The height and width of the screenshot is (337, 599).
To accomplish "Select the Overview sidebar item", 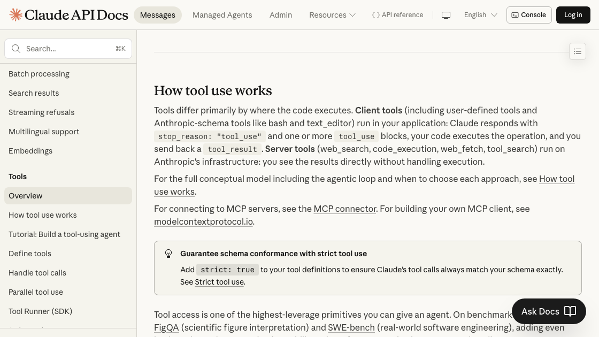I will 68,196.
